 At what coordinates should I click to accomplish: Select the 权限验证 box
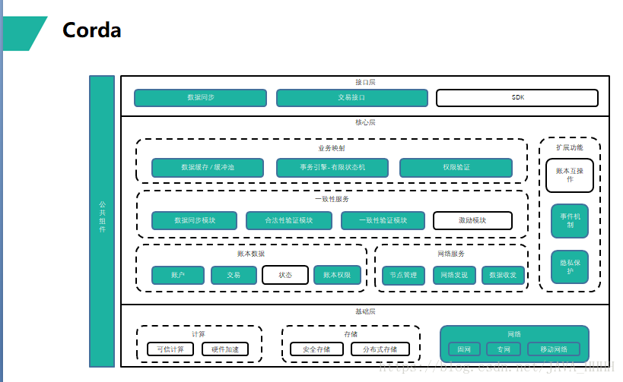coord(456,167)
